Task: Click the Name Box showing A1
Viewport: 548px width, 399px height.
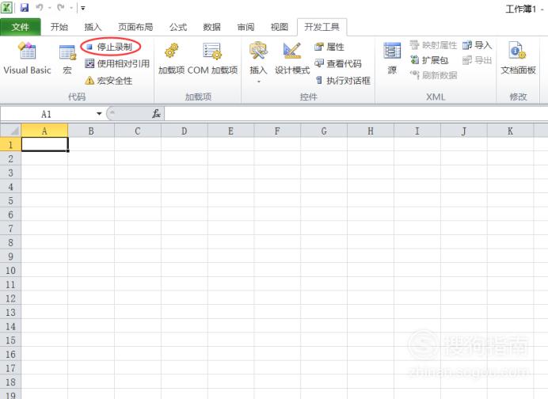Action: click(46, 114)
